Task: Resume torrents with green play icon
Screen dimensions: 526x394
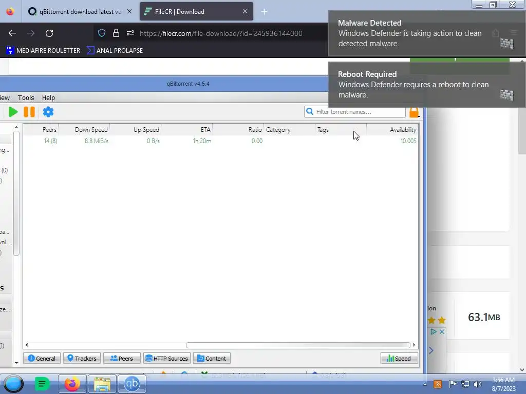Action: 13,112
